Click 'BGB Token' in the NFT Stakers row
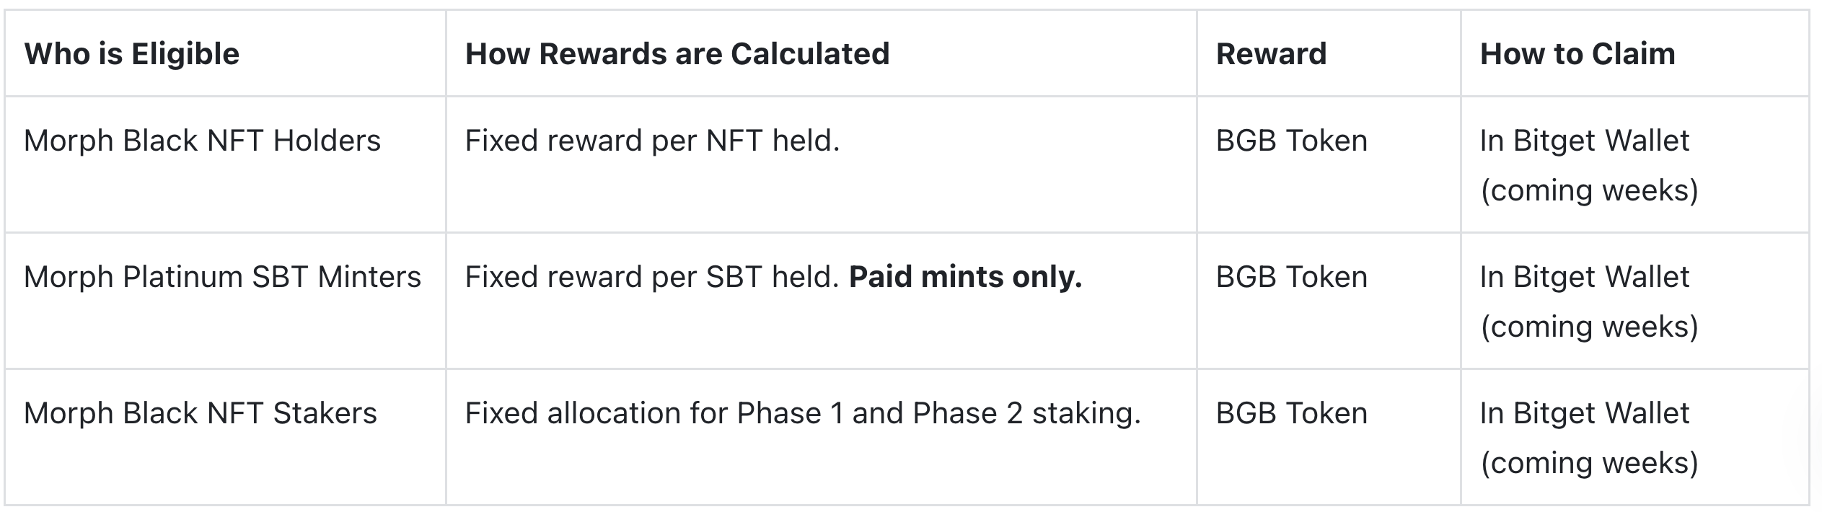The image size is (1822, 512). click(x=1292, y=413)
